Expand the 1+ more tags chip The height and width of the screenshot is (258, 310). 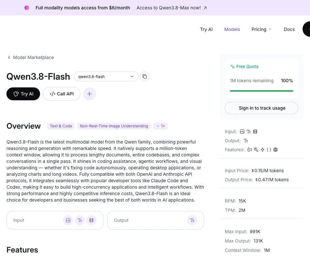pos(161,126)
